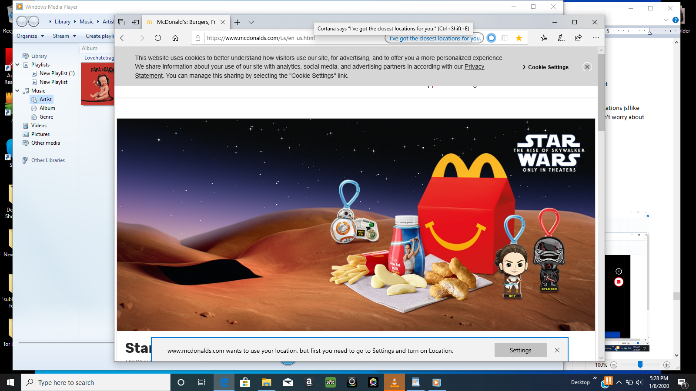Image resolution: width=696 pixels, height=391 pixels.
Task: Open TripAdvisor from the taskbar
Action: click(x=331, y=382)
